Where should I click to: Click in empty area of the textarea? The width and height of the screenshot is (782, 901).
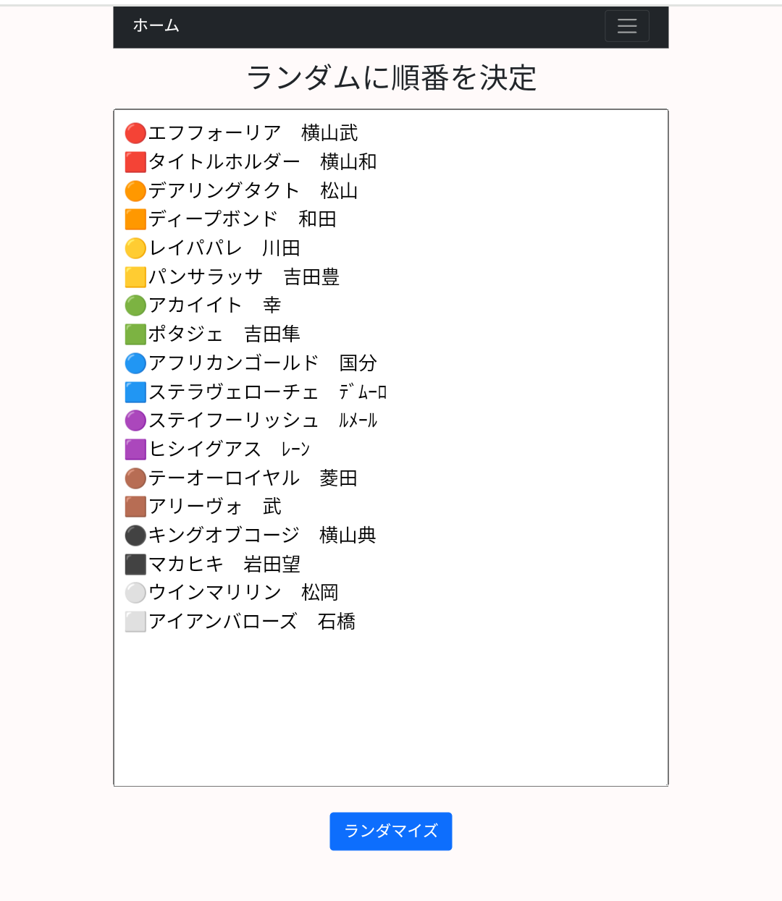[x=391, y=709]
